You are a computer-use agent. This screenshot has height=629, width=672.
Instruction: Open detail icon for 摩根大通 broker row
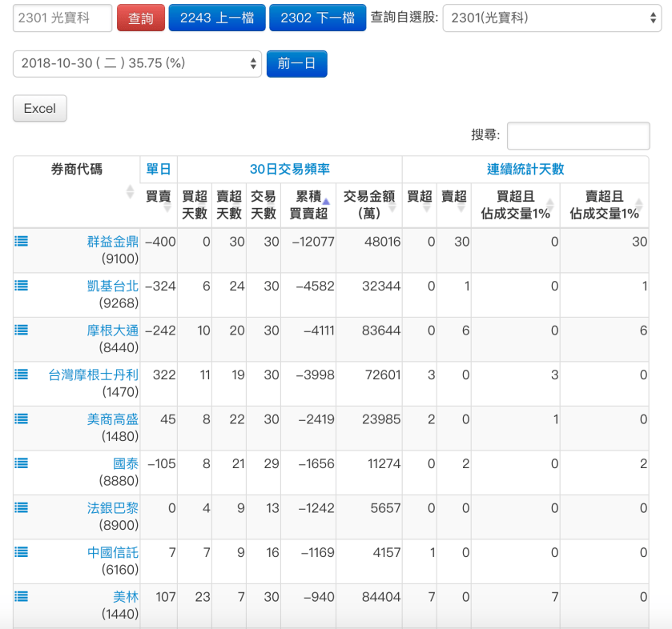(22, 330)
